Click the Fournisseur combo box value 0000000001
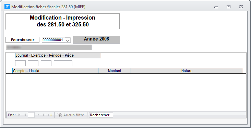Viewport: 251px width, 128px height. [x=53, y=40]
